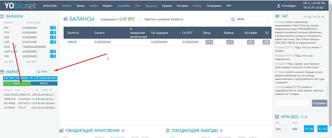Screen dimensions: 332x138
Task: Select the DOGE market filter tab
Action: (x=24, y=78)
